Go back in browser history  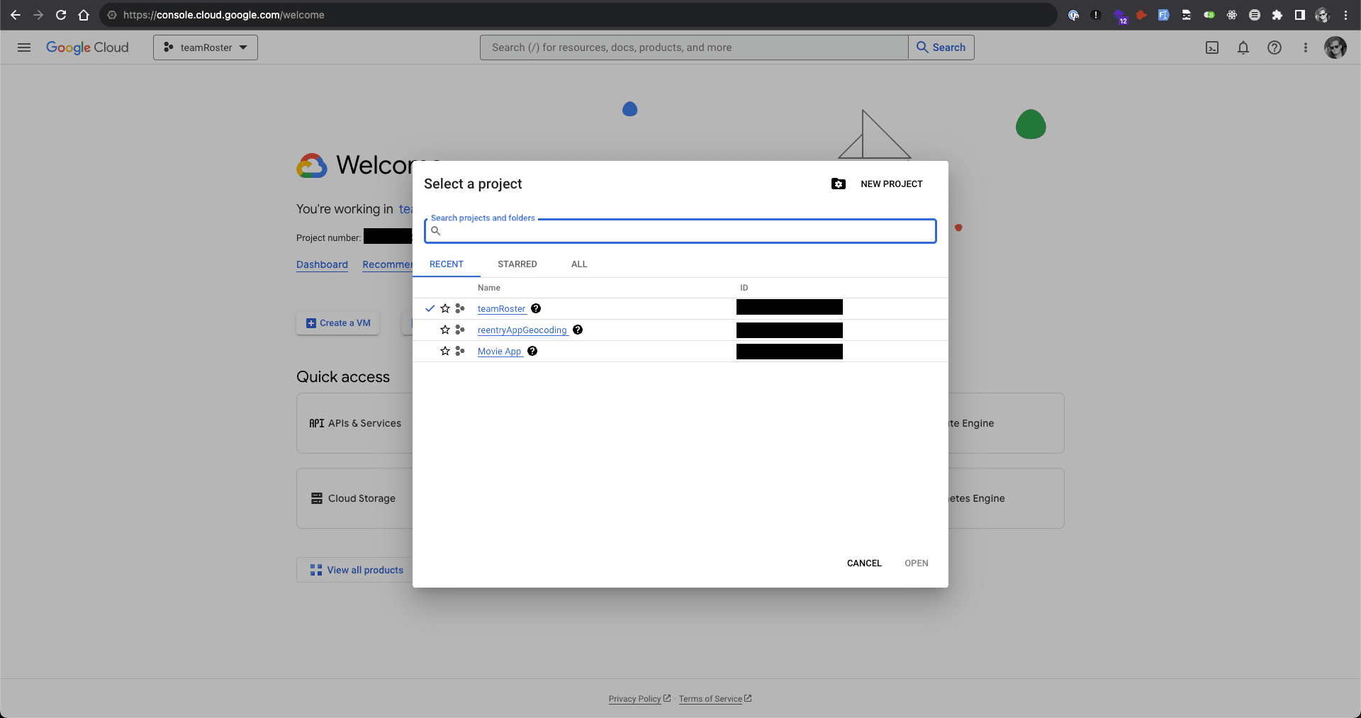[x=16, y=15]
